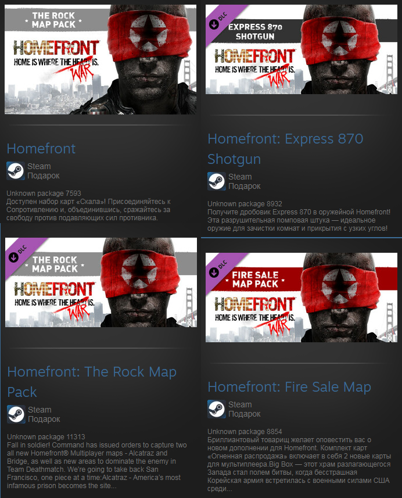Click the Unknown package 8932 text
Image resolution: width=402 pixels, height=498 pixels.
coord(245,203)
